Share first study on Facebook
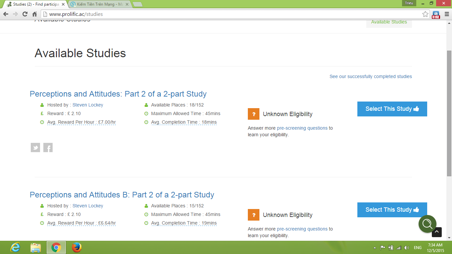 pos(48,148)
